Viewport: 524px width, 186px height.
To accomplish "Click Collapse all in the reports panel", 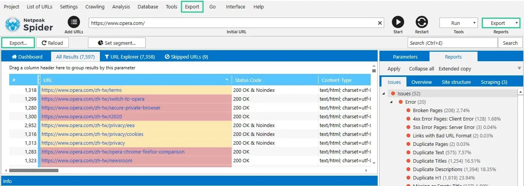I will 421,69.
